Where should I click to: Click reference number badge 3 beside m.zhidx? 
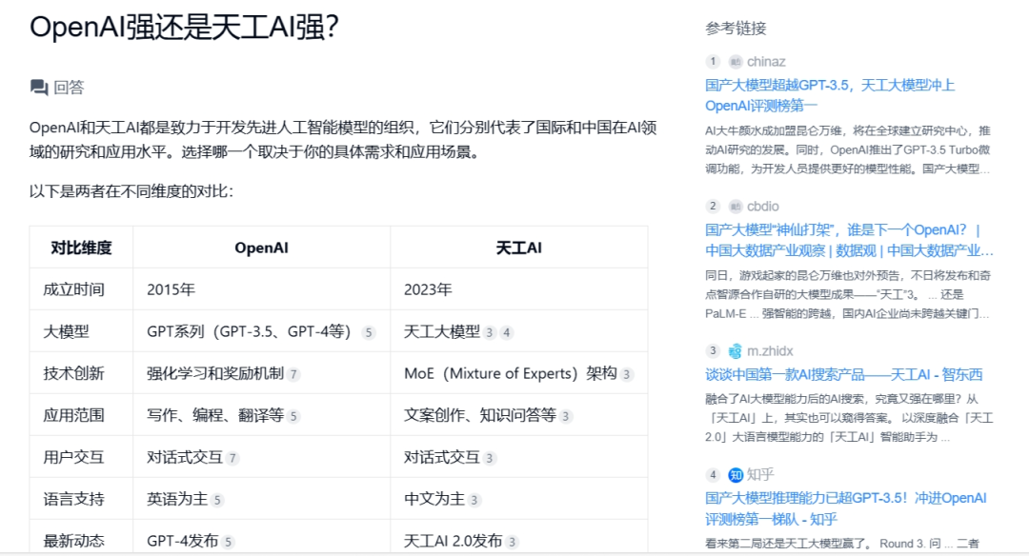coord(713,350)
